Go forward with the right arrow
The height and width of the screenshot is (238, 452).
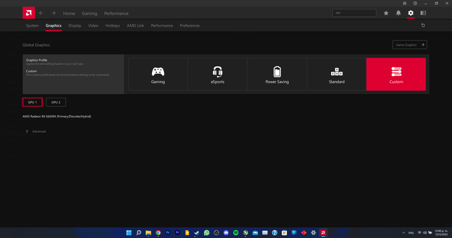click(x=54, y=13)
